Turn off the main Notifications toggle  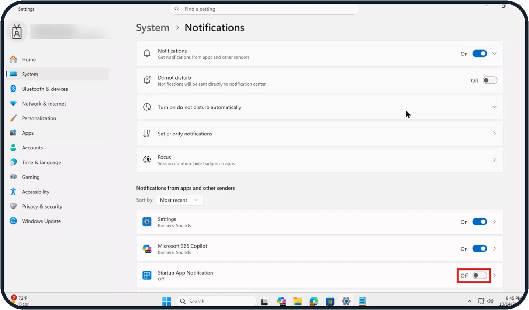(480, 54)
